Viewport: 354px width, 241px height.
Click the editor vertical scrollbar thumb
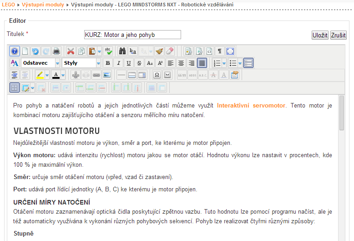(x=342, y=113)
